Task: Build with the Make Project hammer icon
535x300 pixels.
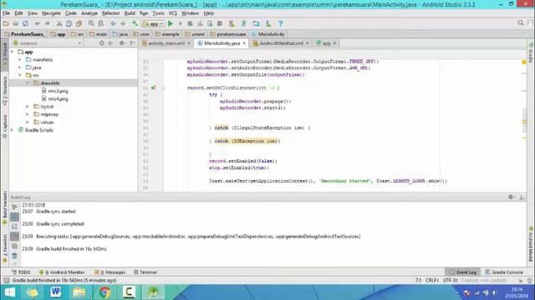Action: 135,23
